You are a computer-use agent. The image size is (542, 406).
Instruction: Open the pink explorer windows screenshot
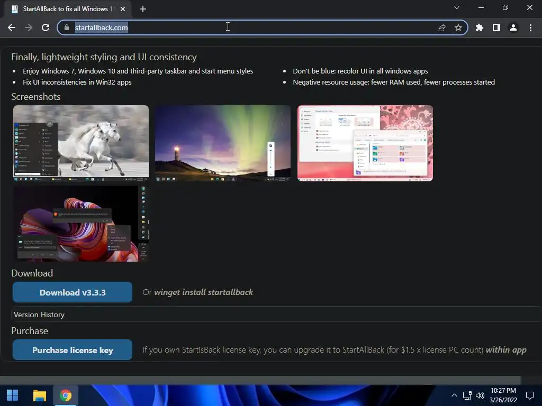tap(365, 143)
